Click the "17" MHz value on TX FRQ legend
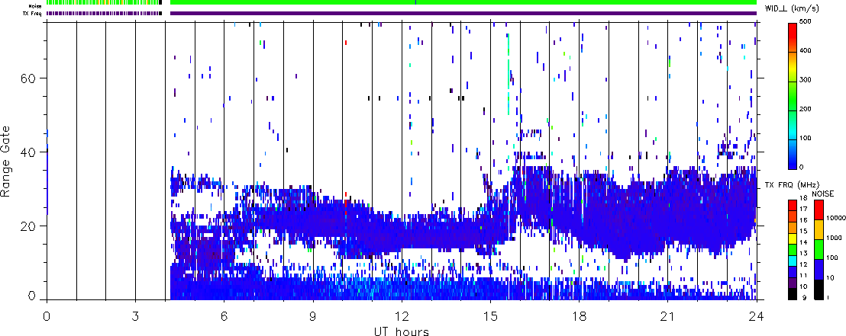 [803, 209]
